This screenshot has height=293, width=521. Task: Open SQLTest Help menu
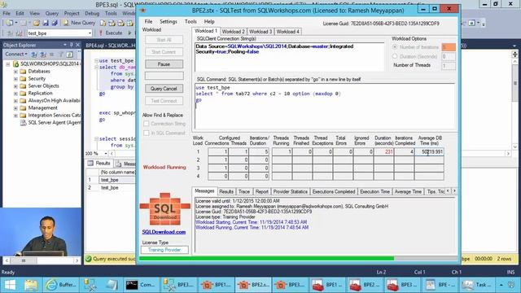[209, 22]
